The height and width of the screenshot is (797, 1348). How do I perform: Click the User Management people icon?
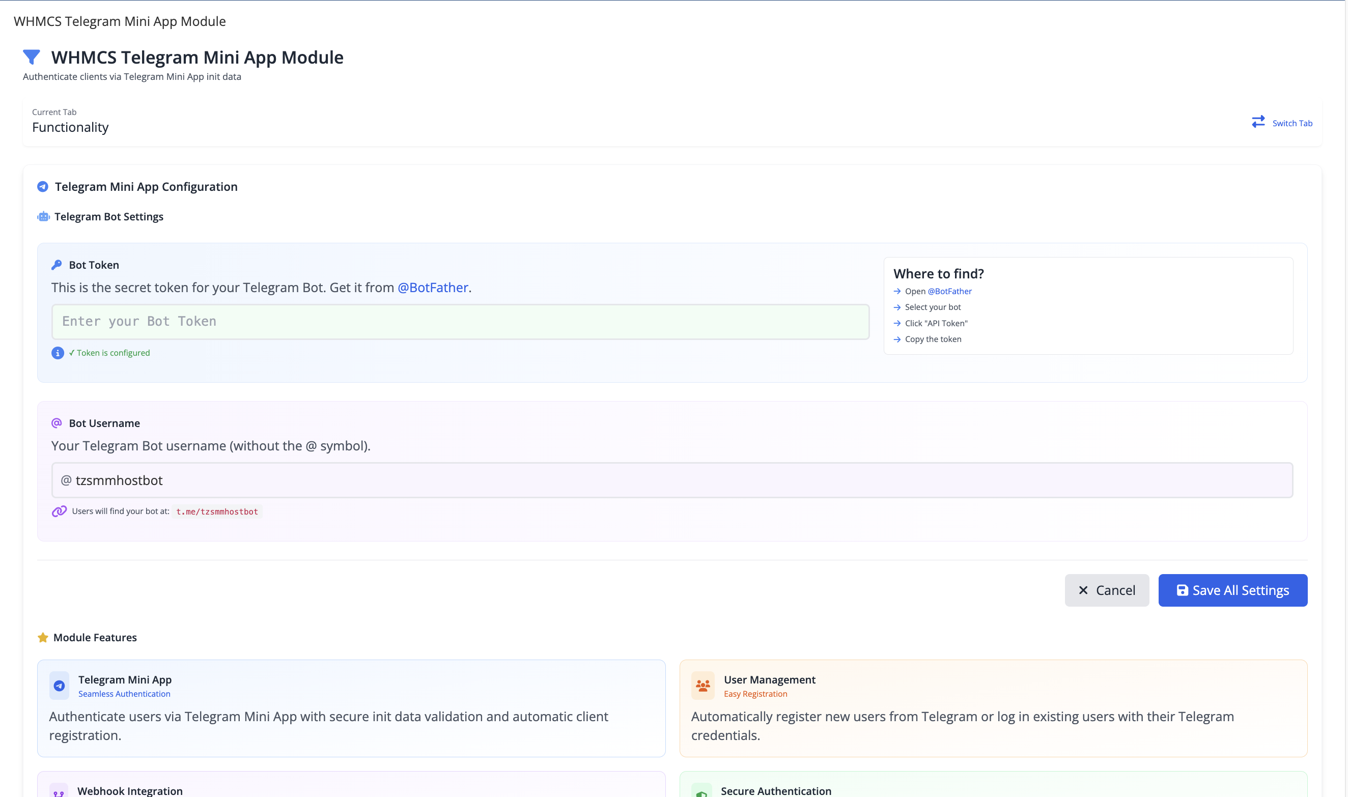click(703, 686)
